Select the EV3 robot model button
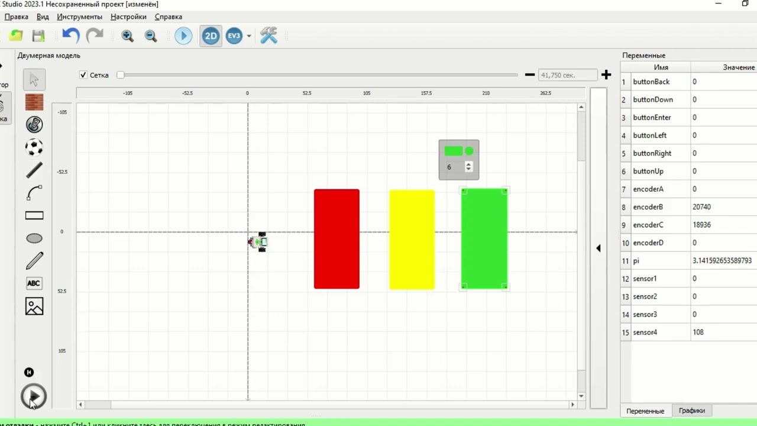Screen dimensions: 757x426 [x=234, y=35]
